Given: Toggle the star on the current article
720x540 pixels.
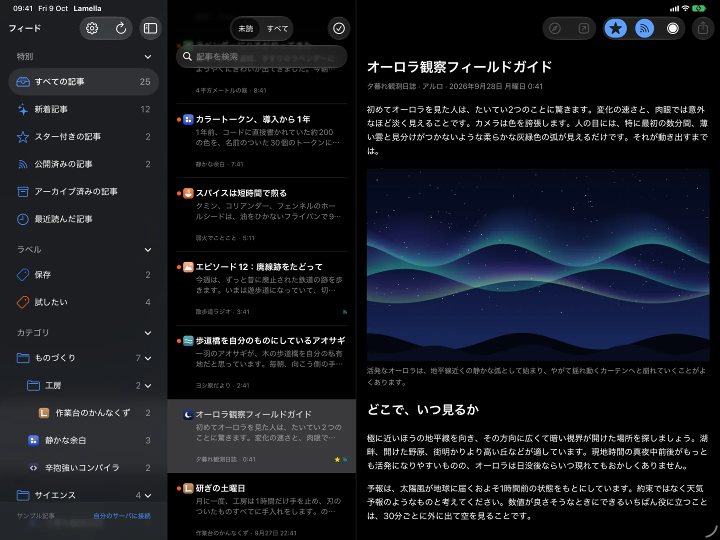Looking at the screenshot, I should 615,28.
